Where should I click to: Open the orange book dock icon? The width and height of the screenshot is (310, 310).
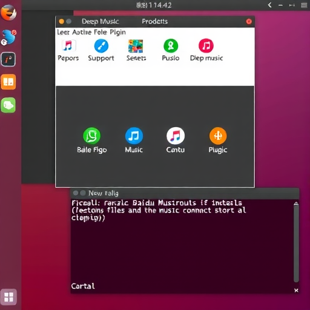pyautogui.click(x=8, y=82)
